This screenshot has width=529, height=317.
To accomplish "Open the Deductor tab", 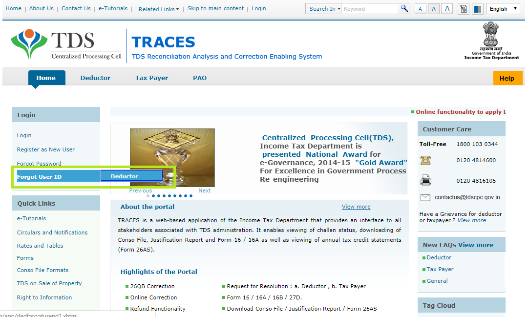I will point(95,78).
